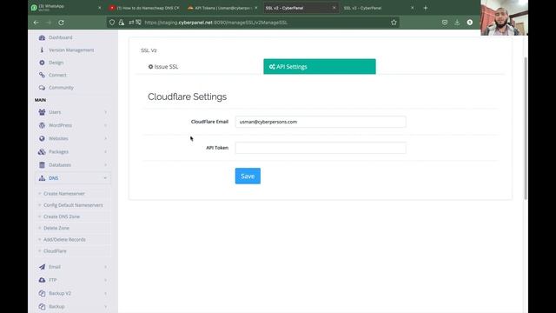Switch to the WhatsApp browser tab
Viewport: 556px width, 313px height.
(66, 8)
